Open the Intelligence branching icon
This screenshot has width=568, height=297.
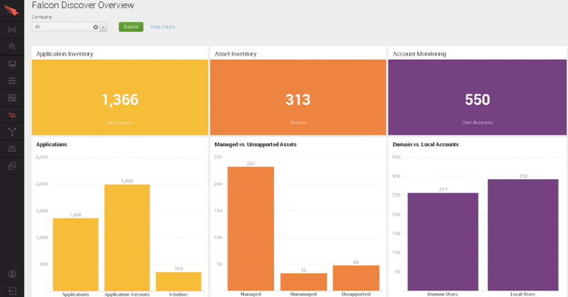tap(12, 132)
